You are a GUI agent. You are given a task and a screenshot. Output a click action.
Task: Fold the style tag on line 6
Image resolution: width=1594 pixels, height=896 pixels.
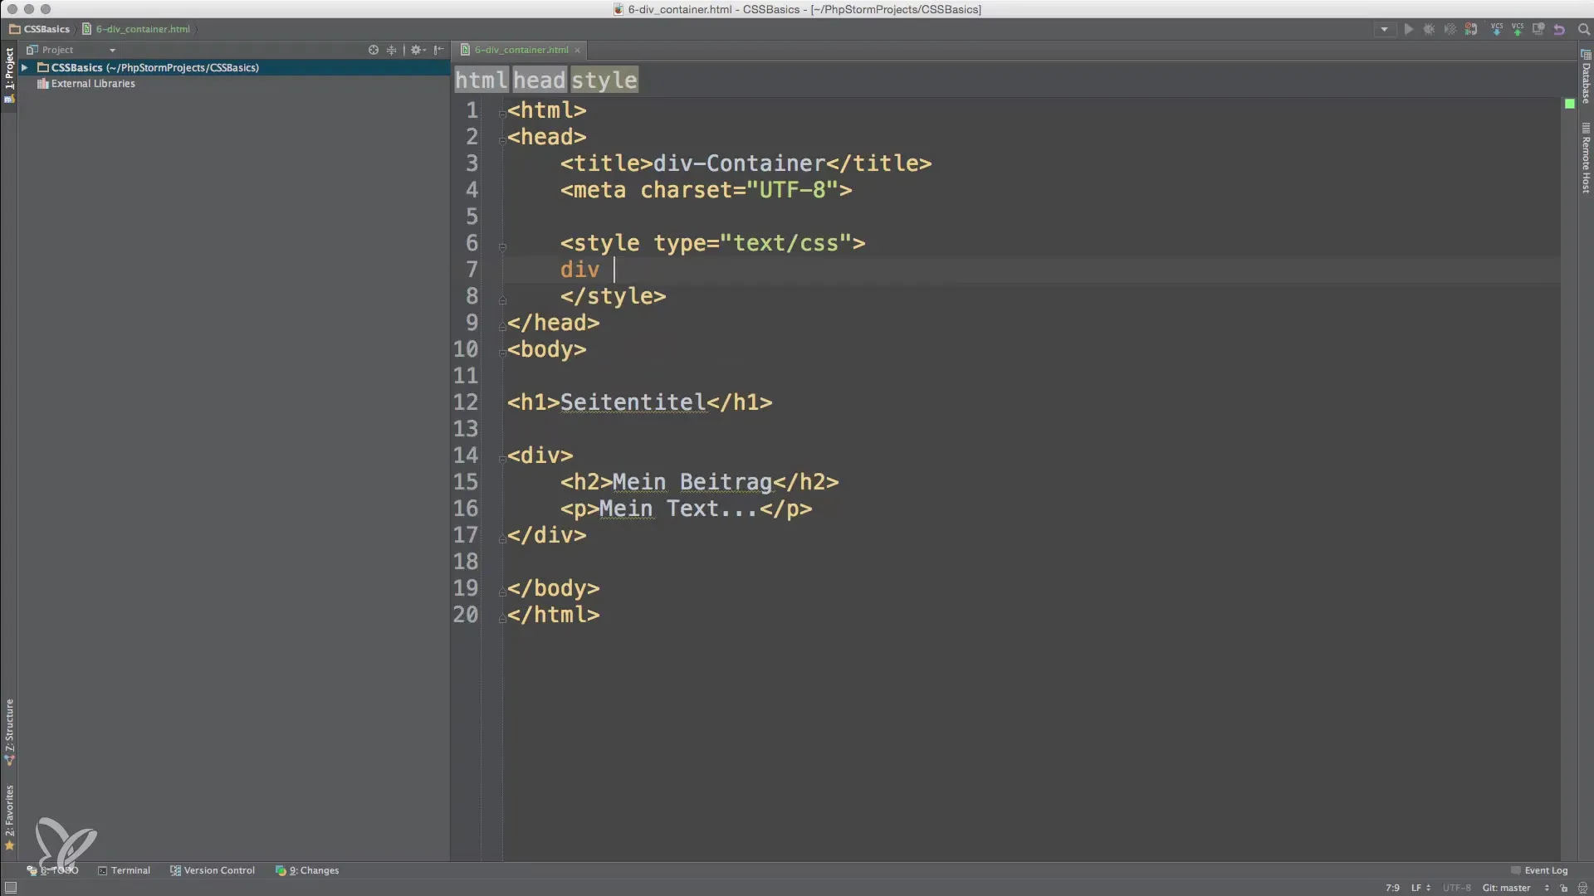coord(502,246)
